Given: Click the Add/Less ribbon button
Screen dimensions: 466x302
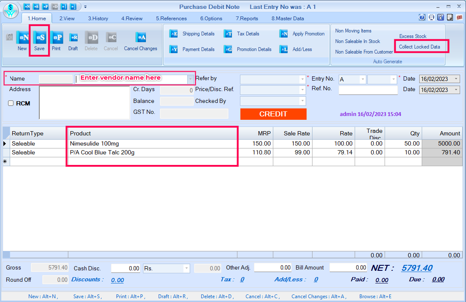Looking at the screenshot, I should [296, 49].
